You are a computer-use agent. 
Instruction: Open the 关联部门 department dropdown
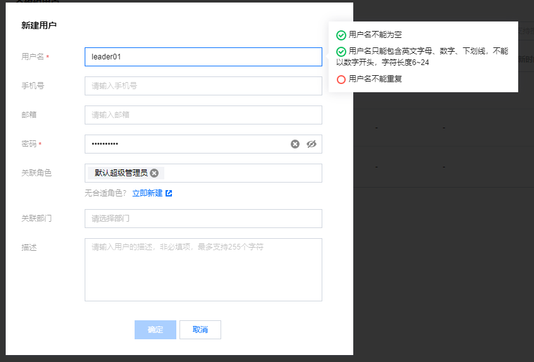click(x=203, y=219)
